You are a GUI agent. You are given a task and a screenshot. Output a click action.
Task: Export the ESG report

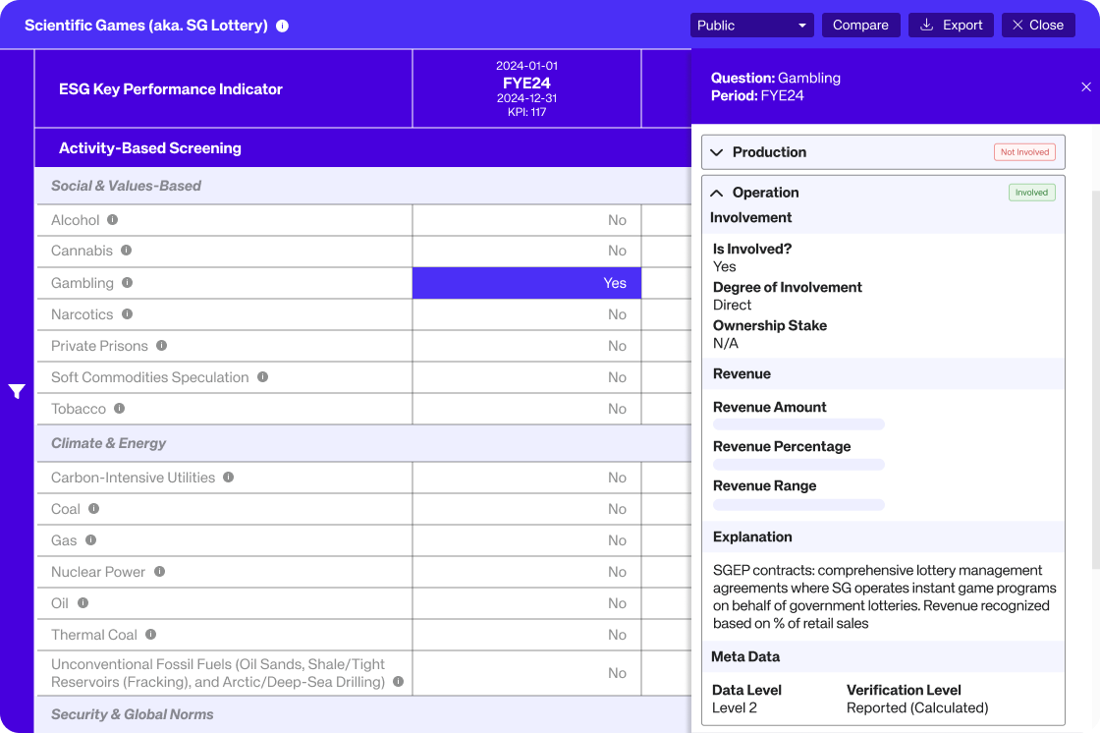(x=951, y=26)
